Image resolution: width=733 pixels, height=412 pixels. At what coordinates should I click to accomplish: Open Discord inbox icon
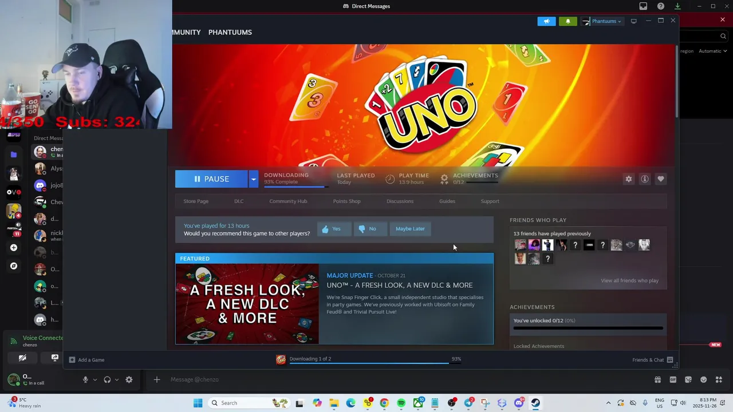643,6
